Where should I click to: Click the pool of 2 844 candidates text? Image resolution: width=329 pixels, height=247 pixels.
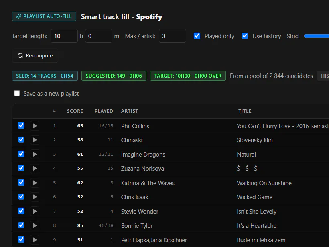click(x=271, y=76)
